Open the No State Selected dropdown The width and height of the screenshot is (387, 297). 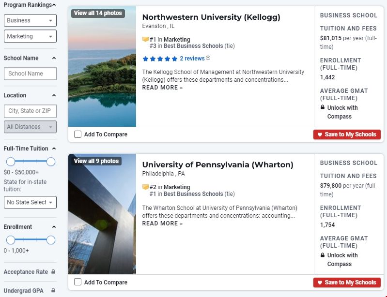[x=30, y=202]
